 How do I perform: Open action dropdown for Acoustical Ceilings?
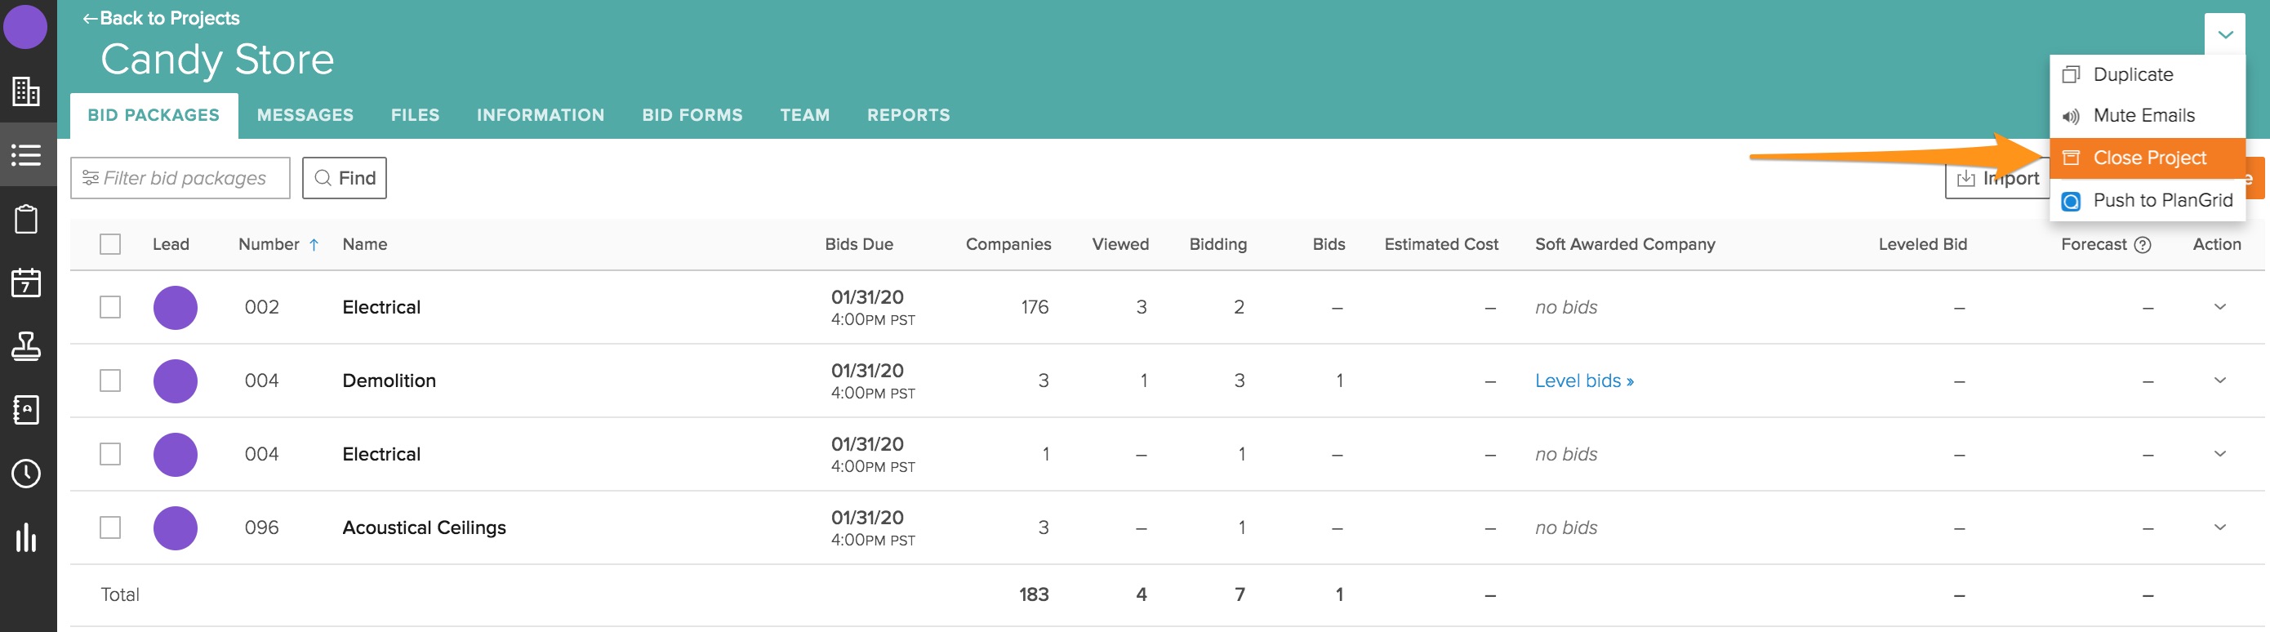pyautogui.click(x=2219, y=527)
